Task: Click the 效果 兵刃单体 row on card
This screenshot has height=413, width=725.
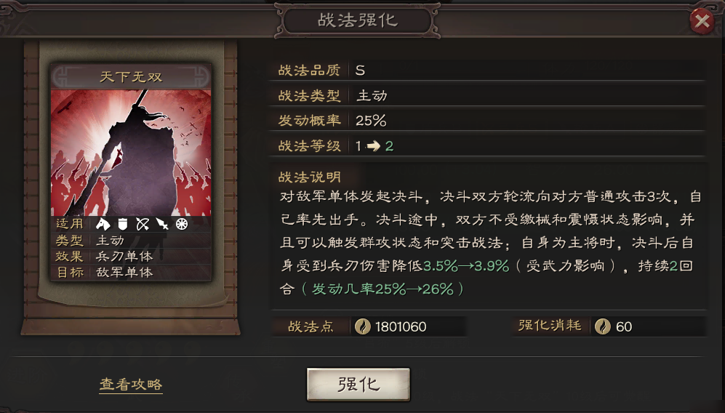Action: [131, 256]
